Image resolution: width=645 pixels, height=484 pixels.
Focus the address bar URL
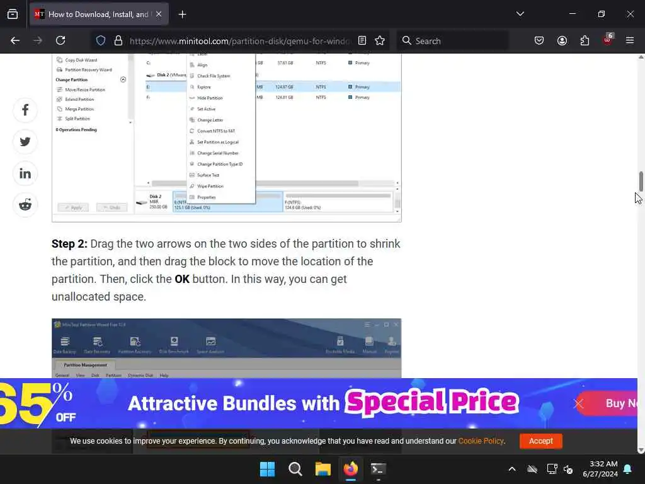pyautogui.click(x=241, y=41)
